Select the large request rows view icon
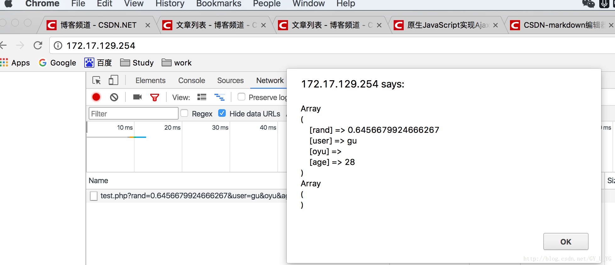615x265 pixels. (202, 97)
